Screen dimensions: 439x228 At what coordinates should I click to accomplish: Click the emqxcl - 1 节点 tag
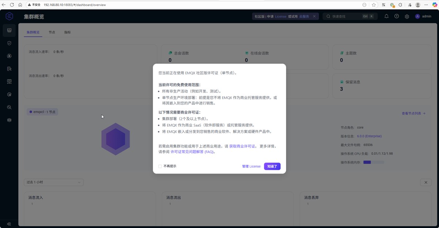tap(42, 112)
